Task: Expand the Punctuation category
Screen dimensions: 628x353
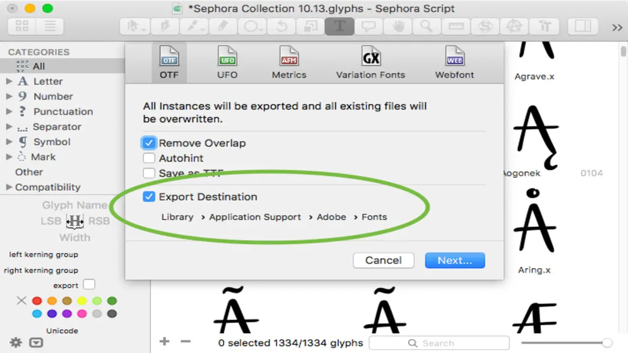Action: 9,112
